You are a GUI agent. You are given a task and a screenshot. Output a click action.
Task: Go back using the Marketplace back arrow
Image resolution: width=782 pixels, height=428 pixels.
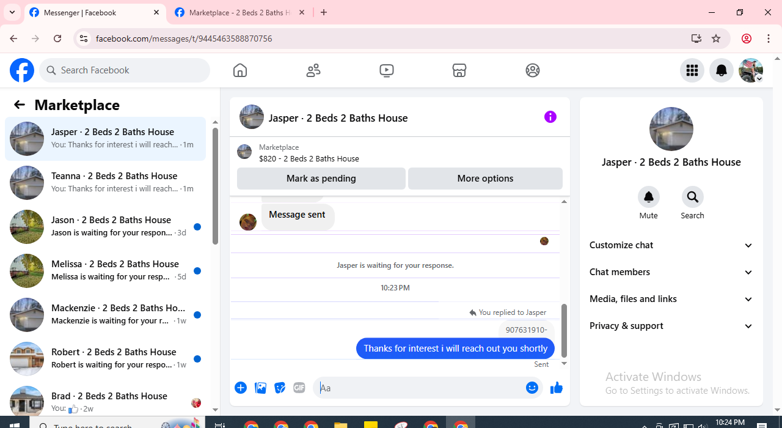[x=20, y=105]
